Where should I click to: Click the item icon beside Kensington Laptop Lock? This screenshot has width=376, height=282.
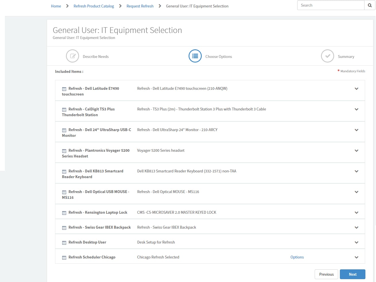[64, 213]
